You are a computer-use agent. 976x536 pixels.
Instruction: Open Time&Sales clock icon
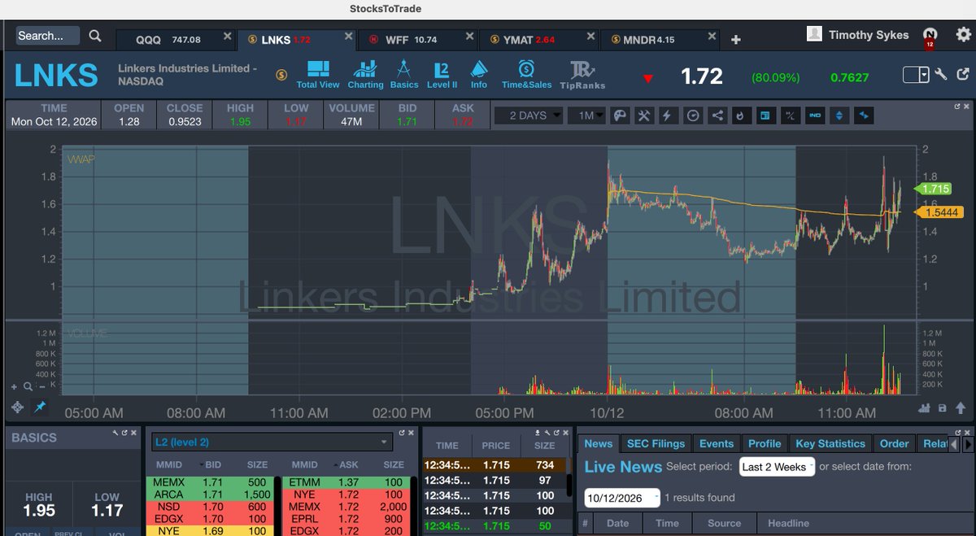pos(526,74)
